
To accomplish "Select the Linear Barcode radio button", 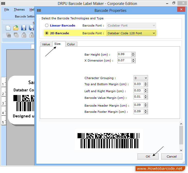I will click(47, 25).
